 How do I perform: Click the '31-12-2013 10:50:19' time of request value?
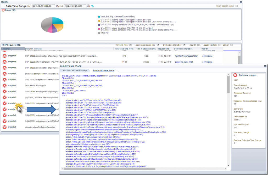click(x=243, y=88)
